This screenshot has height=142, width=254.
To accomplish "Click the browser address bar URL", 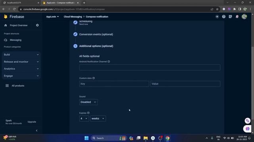I will tap(64, 9).
